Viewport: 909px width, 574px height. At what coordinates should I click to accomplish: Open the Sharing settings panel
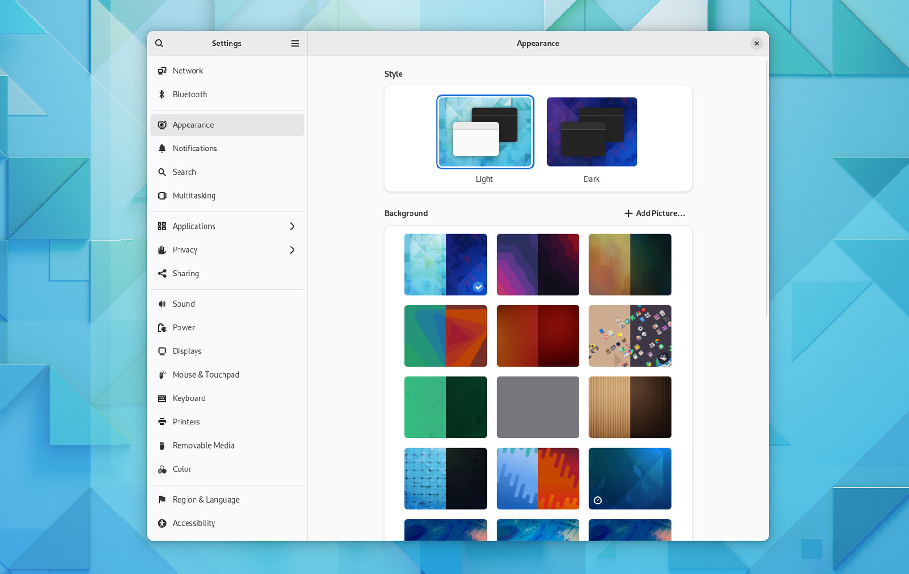pos(227,274)
